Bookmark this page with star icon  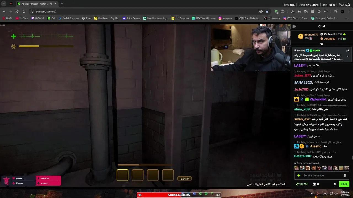[x=267, y=12]
